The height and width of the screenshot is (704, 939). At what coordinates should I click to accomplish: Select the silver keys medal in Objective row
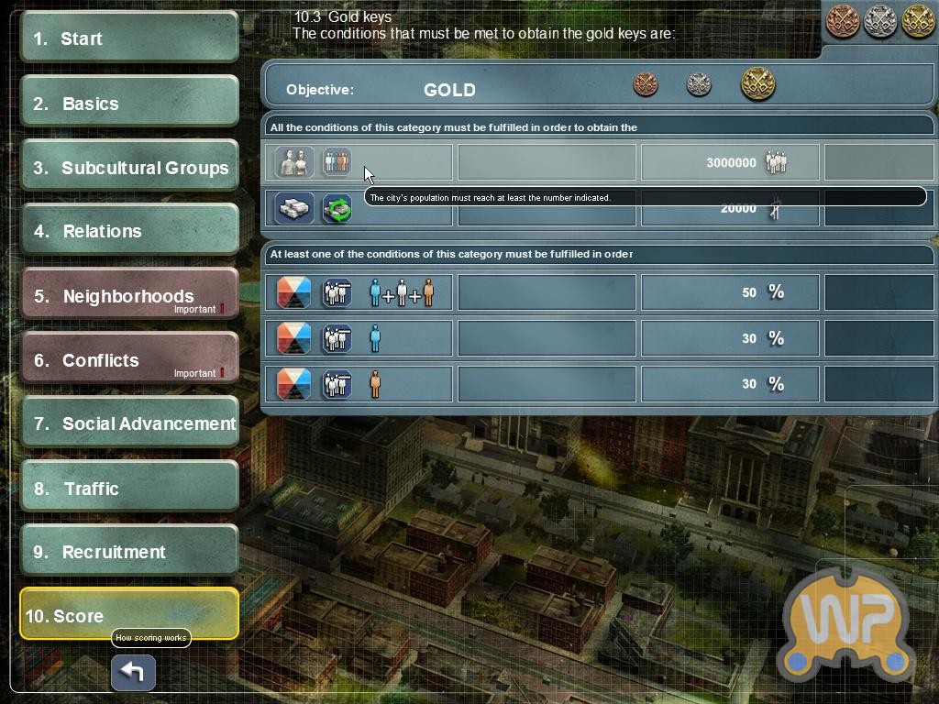point(698,85)
